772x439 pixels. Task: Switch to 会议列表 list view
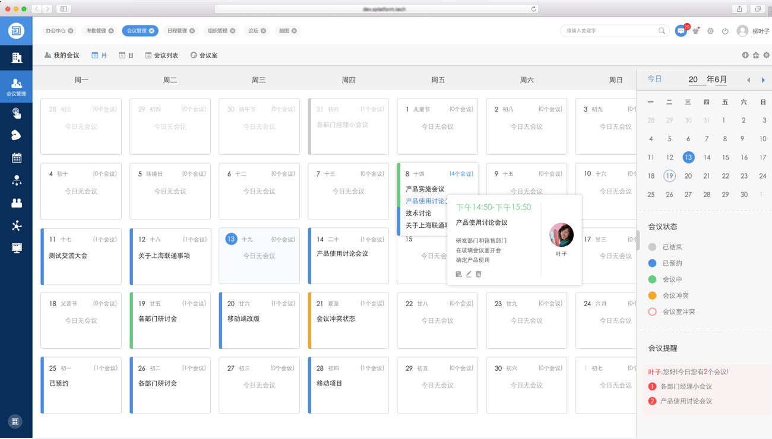point(162,55)
